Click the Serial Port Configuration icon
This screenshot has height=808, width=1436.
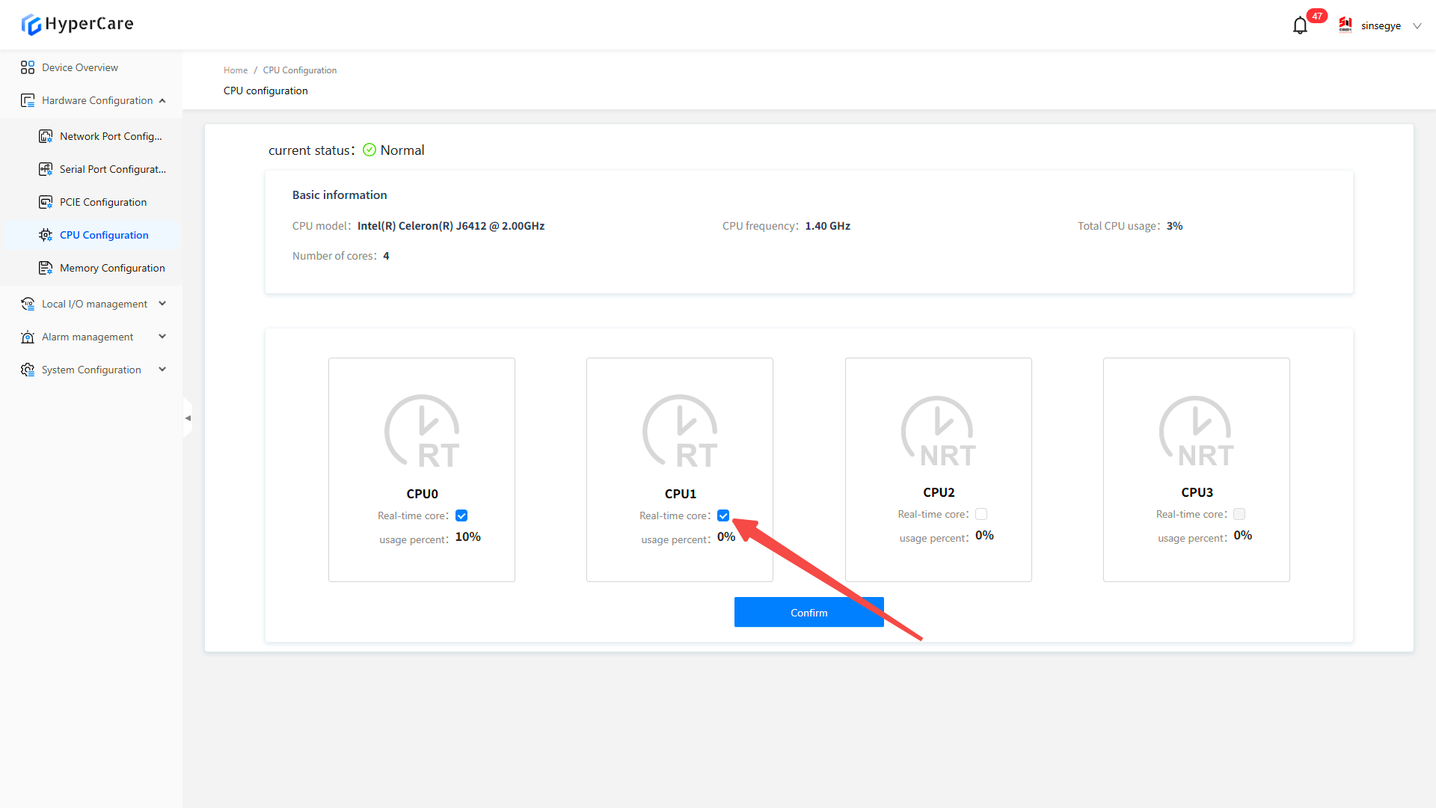[x=46, y=169]
